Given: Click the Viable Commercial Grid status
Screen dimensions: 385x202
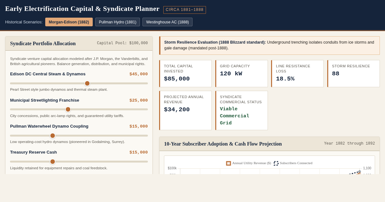Looking at the screenshot, I should tap(235, 116).
